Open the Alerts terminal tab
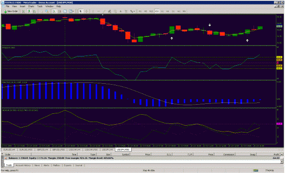The height and width of the screenshot is (173, 285). pos(46,165)
